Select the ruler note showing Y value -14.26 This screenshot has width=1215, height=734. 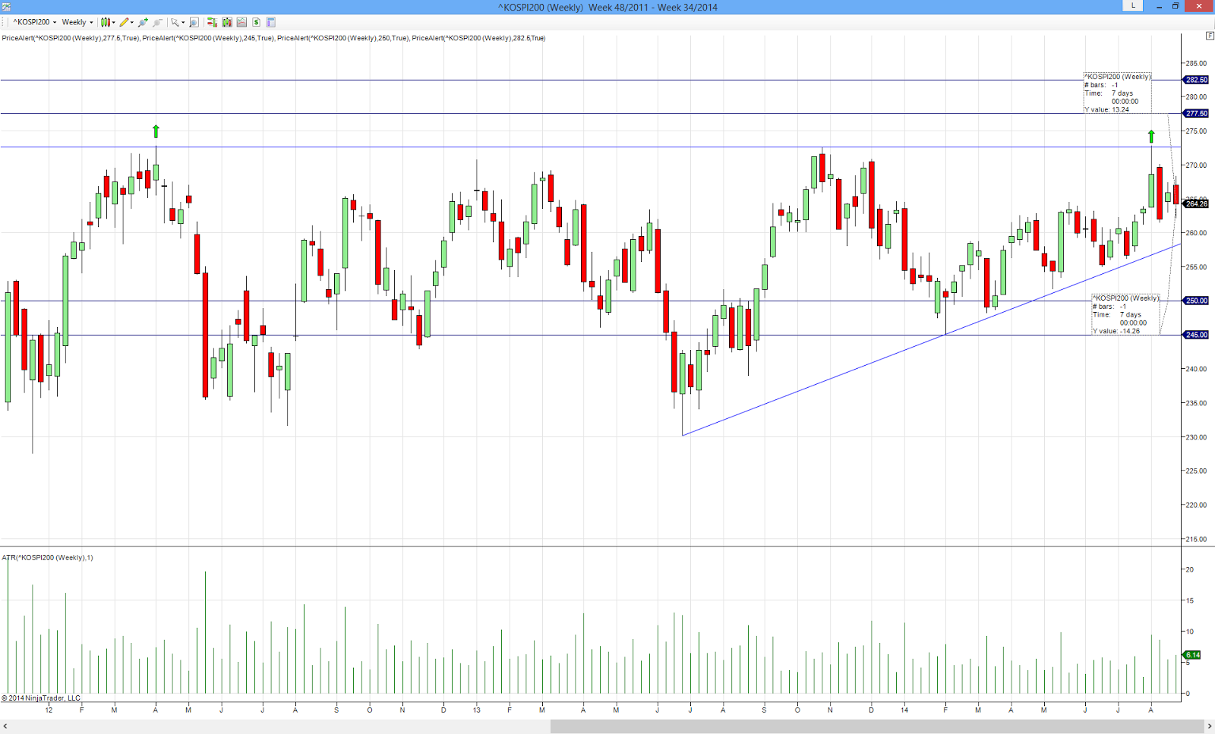1126,314
